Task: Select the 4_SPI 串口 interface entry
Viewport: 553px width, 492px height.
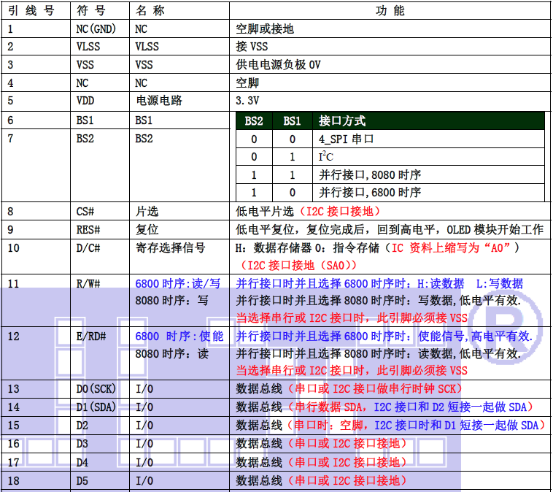Action: [347, 139]
